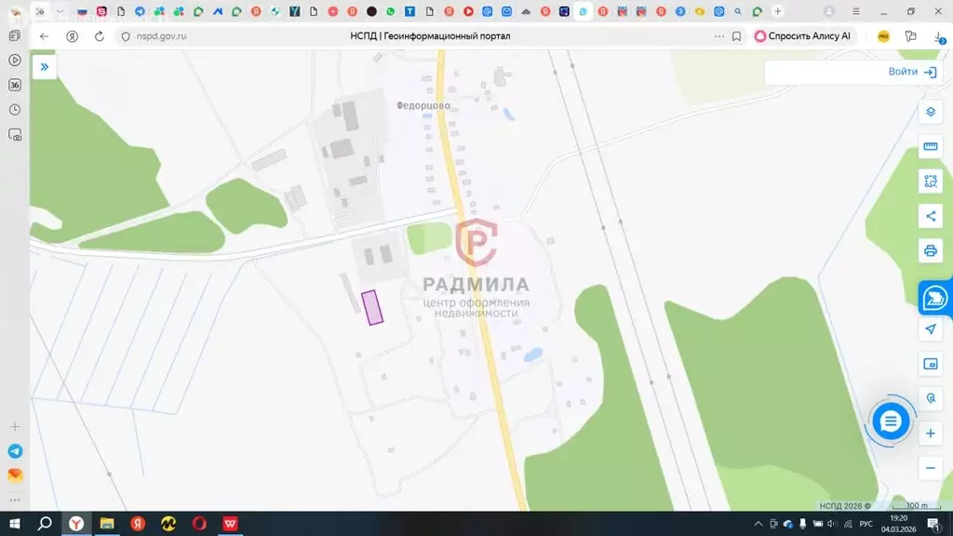953x536 pixels.
Task: Zoom out with the minus button
Action: click(930, 467)
